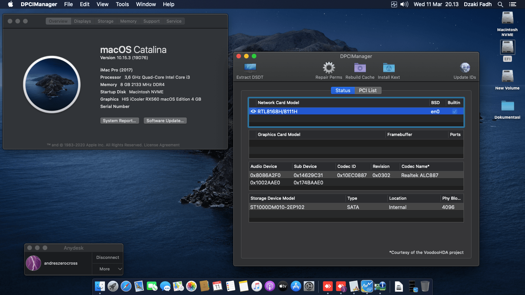This screenshot has width=525, height=295.
Task: Open the Window menu
Action: pos(146,4)
